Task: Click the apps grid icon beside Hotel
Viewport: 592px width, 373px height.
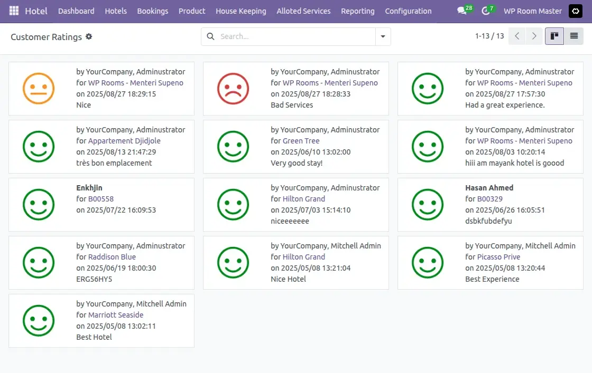Action: (13, 11)
